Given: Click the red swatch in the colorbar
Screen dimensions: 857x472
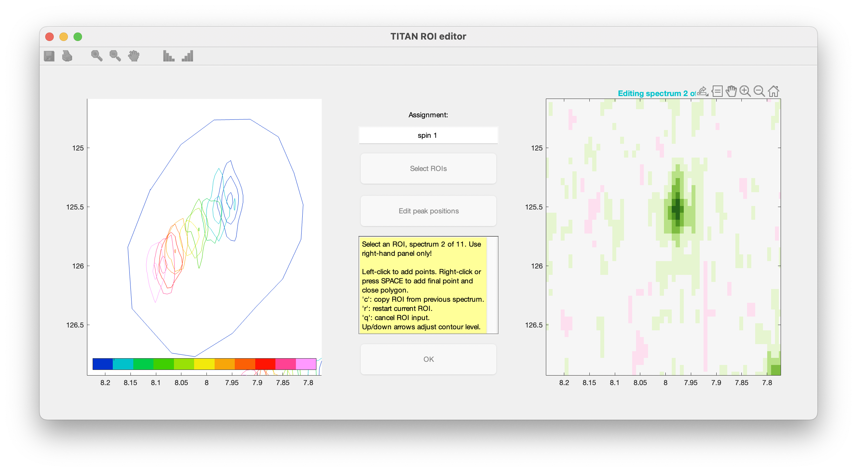Looking at the screenshot, I should tap(265, 364).
